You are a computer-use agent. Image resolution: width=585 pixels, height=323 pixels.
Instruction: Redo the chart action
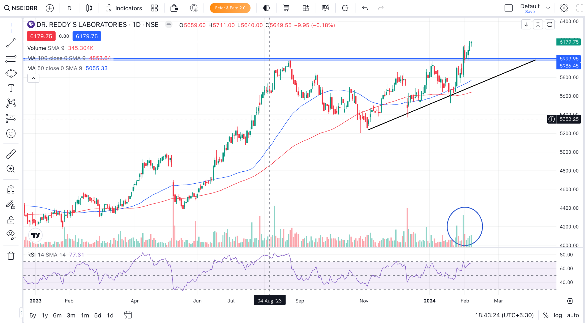pyautogui.click(x=380, y=8)
